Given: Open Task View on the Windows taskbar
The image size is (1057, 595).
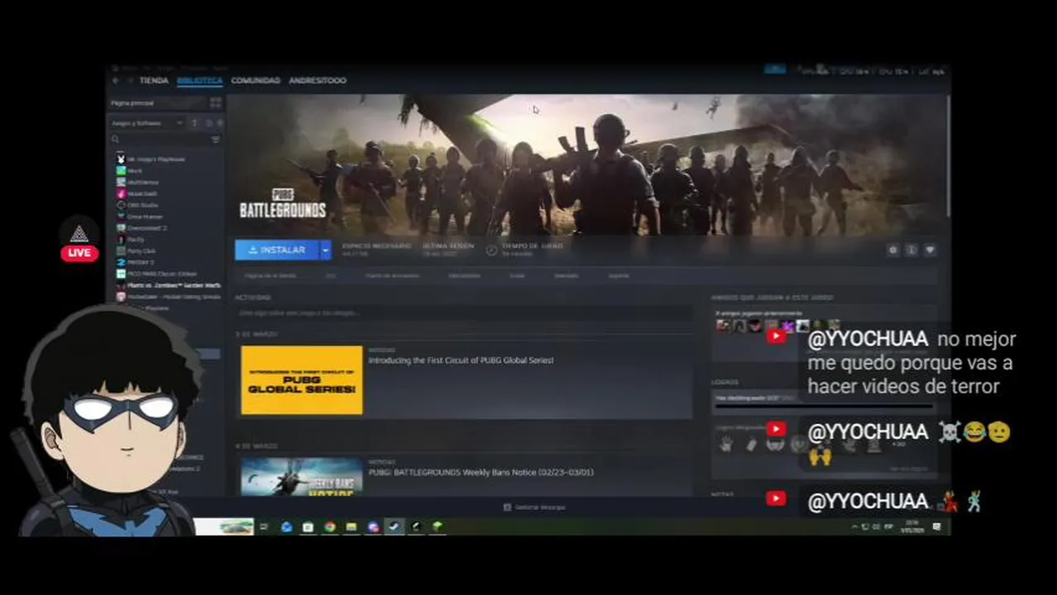Looking at the screenshot, I should 264,526.
